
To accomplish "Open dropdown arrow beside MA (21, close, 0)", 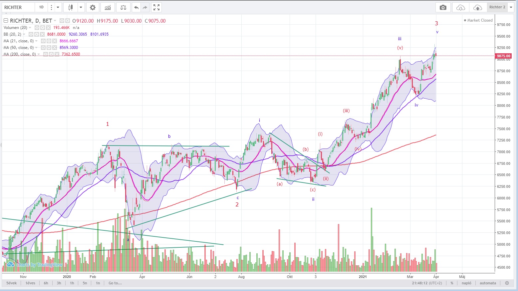I will click(36, 41).
